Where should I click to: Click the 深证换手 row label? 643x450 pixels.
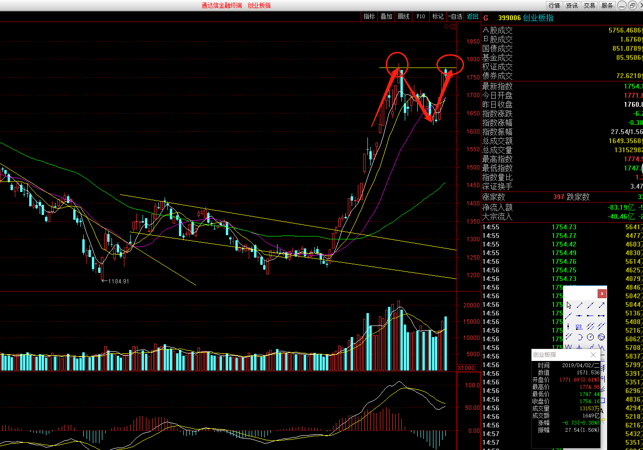498,186
